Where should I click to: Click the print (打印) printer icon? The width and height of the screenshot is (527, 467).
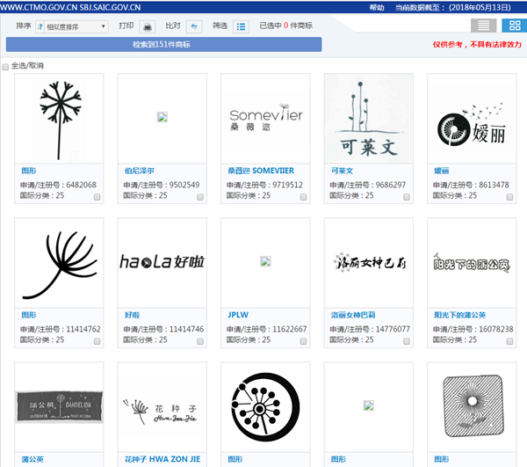(x=148, y=26)
